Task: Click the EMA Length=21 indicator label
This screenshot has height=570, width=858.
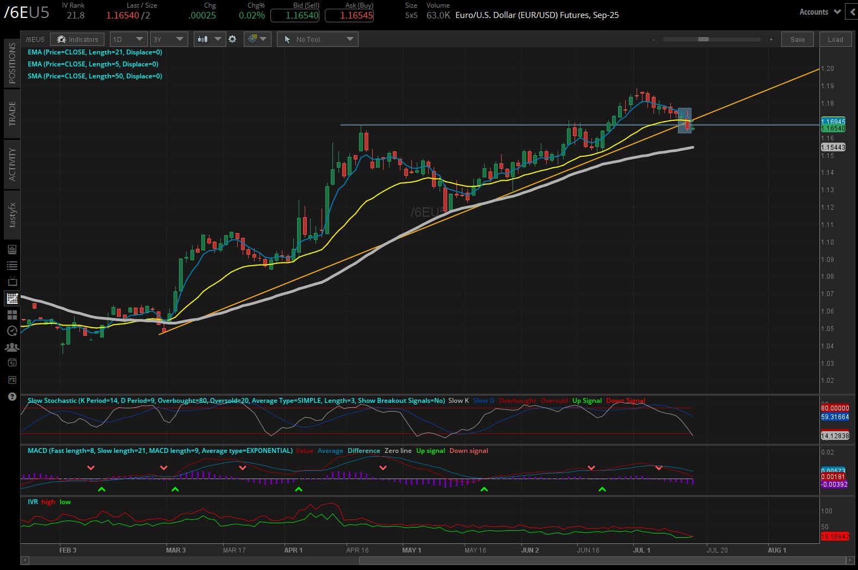Action: point(95,52)
